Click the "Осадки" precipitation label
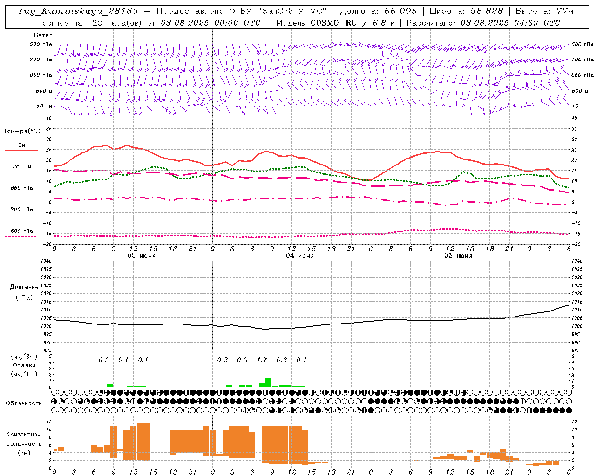 click(x=24, y=365)
